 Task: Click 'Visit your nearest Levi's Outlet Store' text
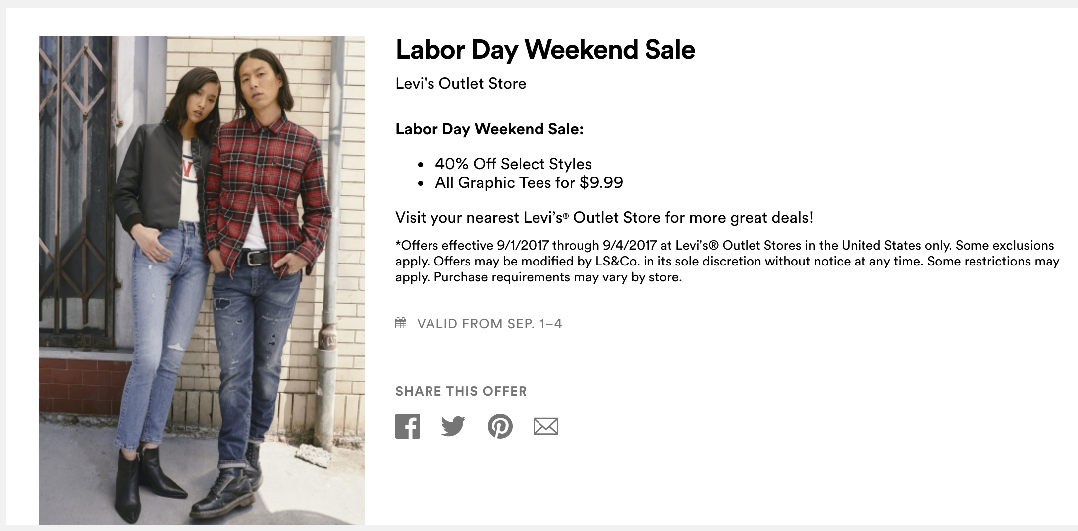(x=604, y=218)
